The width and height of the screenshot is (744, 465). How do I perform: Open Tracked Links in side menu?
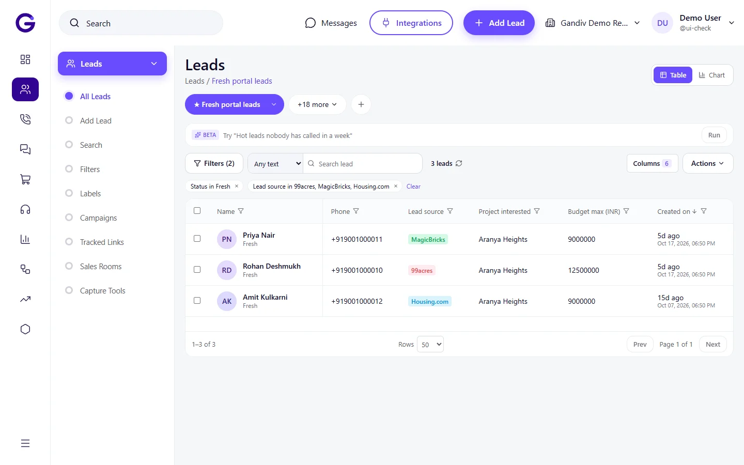(102, 242)
